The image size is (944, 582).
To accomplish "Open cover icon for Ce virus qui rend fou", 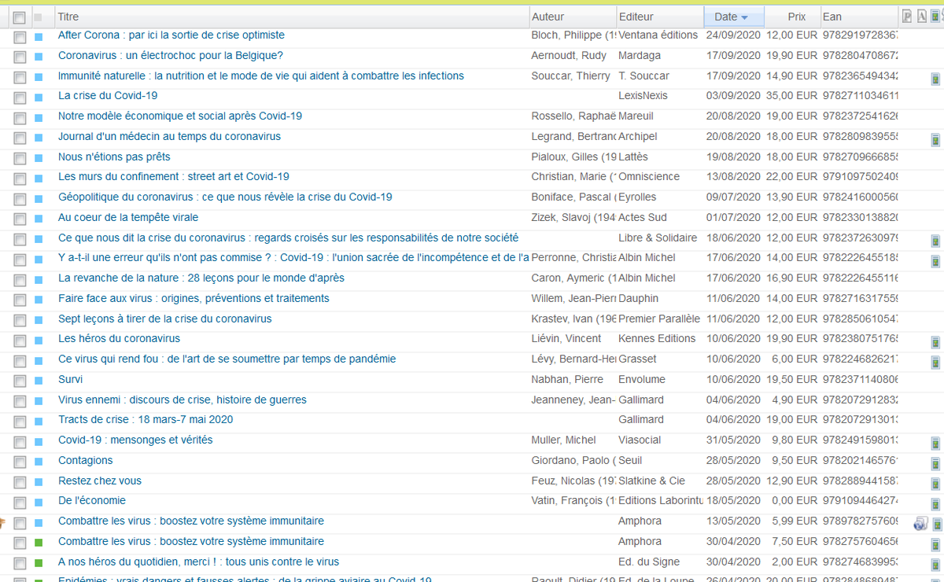I will pyautogui.click(x=935, y=362).
